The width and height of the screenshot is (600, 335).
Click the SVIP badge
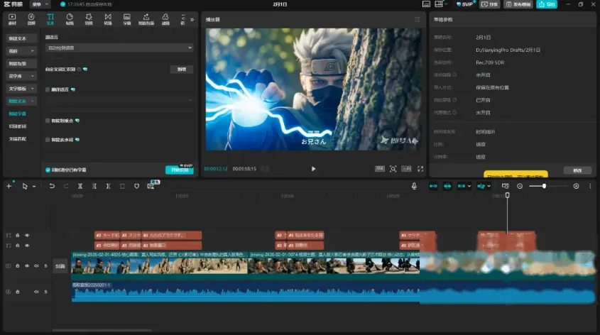[465, 4]
